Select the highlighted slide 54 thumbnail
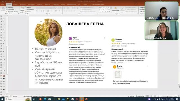The height and width of the screenshot is (101, 180). tap(4, 76)
